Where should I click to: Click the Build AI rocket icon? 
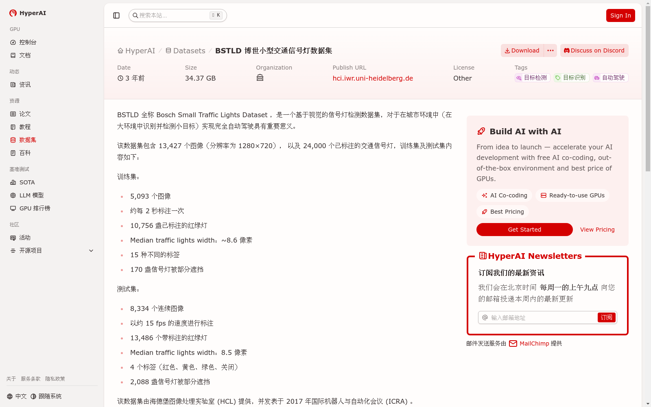pyautogui.click(x=481, y=131)
